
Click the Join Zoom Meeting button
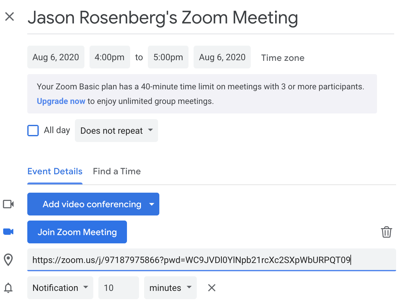(77, 232)
